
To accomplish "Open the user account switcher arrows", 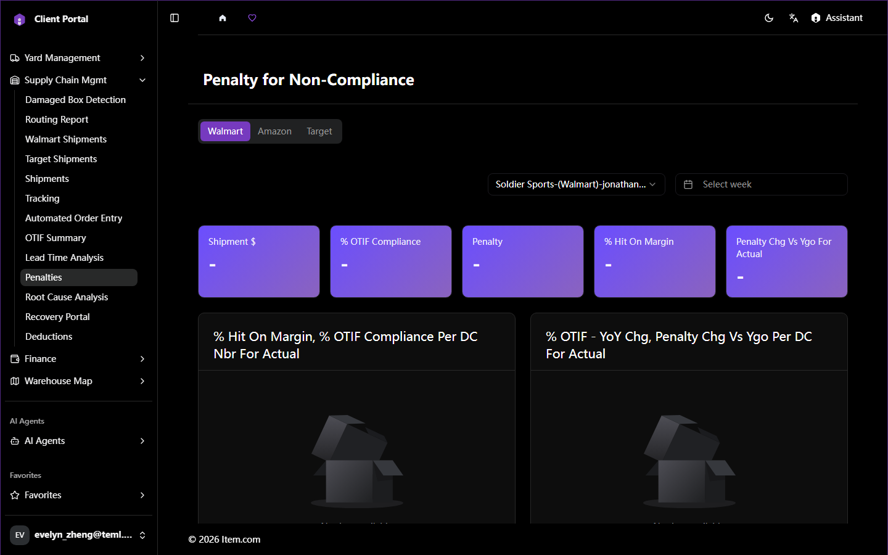I will click(142, 535).
